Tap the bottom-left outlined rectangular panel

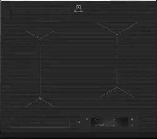pyautogui.click(x=40, y=123)
